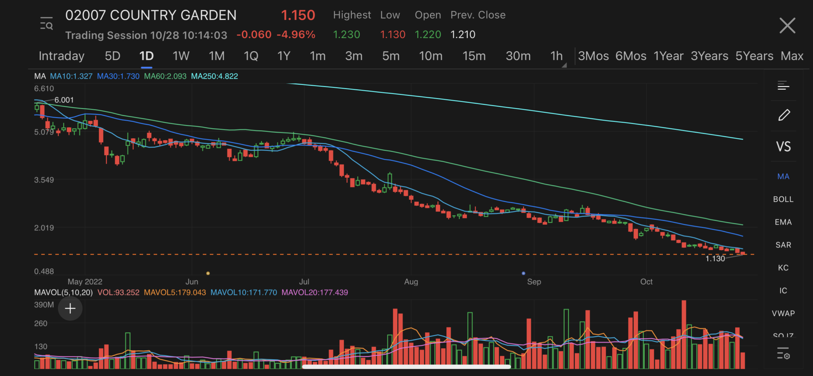Click the 1.130 low price label
The height and width of the screenshot is (376, 813).
point(715,258)
